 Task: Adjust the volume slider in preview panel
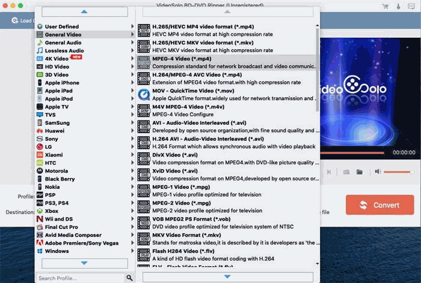click(399, 171)
